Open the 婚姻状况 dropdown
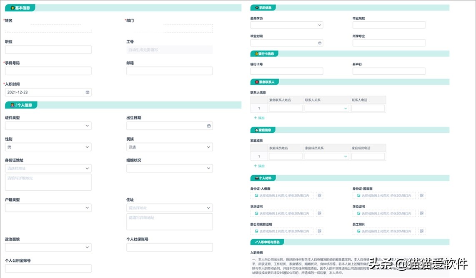This screenshot has height=278, width=476. (170, 168)
